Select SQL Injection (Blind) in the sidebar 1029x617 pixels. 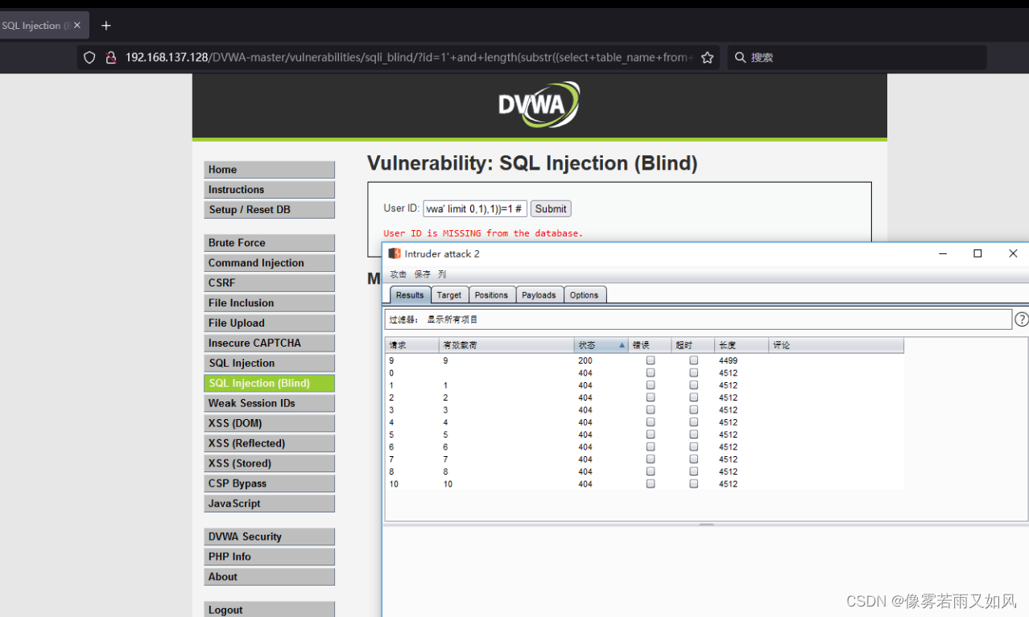(269, 383)
